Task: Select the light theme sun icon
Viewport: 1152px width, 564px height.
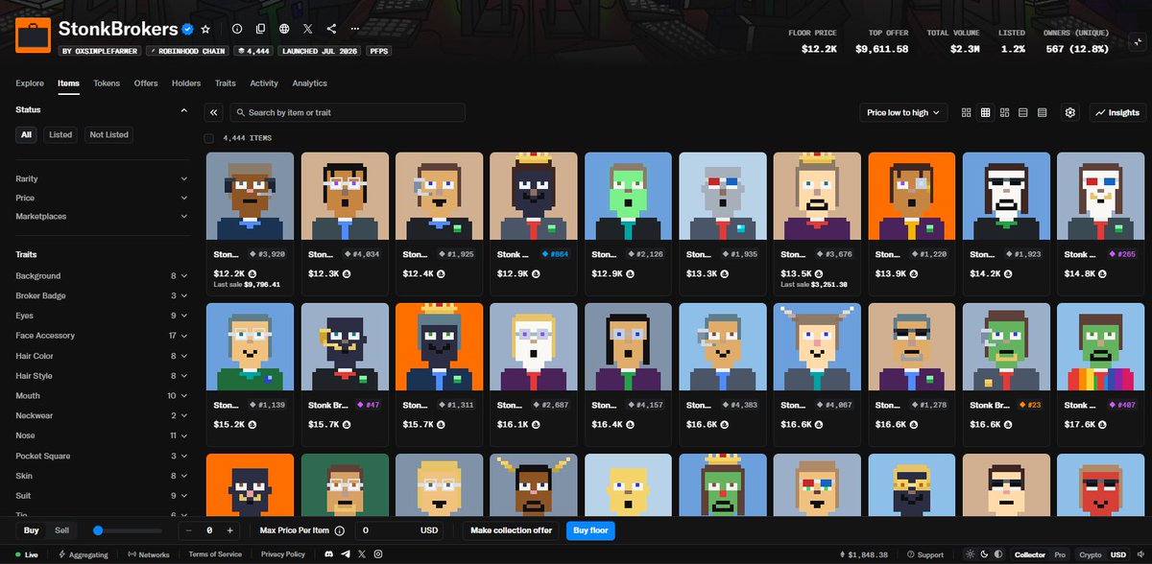Action: 971,554
